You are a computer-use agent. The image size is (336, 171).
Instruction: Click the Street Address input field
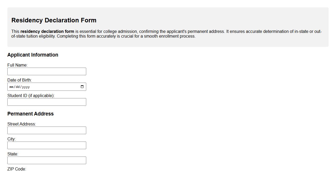(47, 130)
